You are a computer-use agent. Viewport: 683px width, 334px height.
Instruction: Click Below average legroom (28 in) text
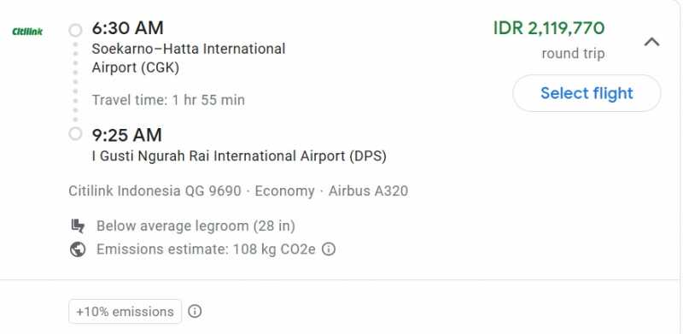[196, 226]
